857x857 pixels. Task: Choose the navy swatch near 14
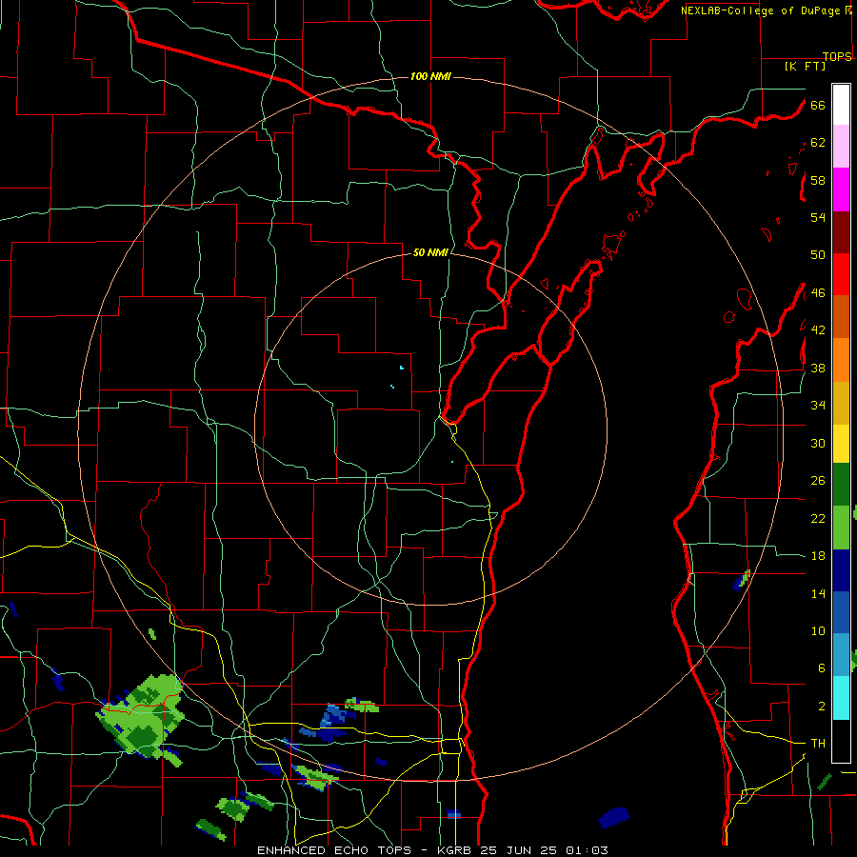point(841,570)
